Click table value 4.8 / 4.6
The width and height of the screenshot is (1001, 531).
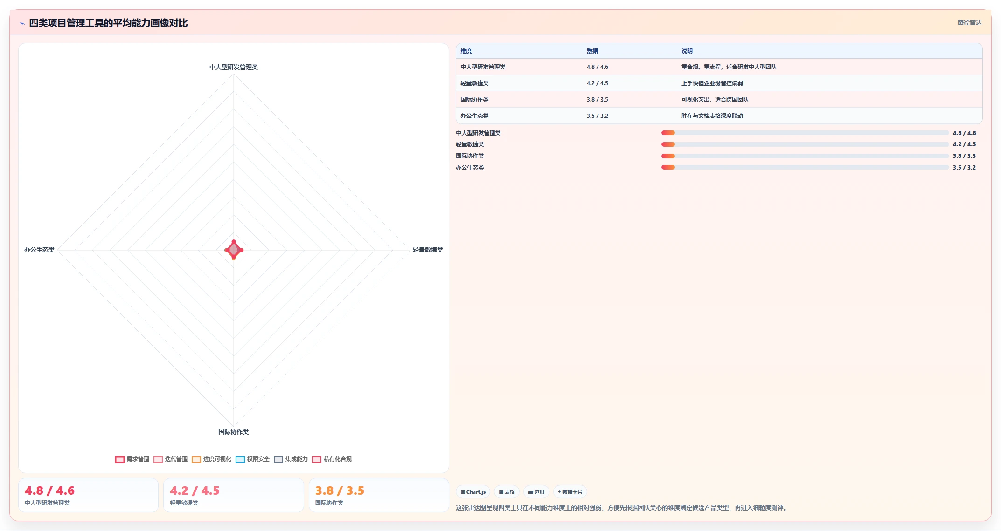coord(598,67)
